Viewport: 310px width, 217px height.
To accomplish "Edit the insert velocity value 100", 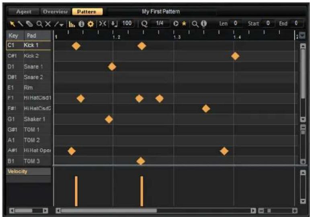I will [x=127, y=23].
